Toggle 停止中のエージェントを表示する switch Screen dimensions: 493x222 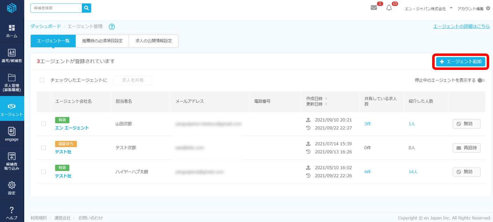tap(481, 80)
